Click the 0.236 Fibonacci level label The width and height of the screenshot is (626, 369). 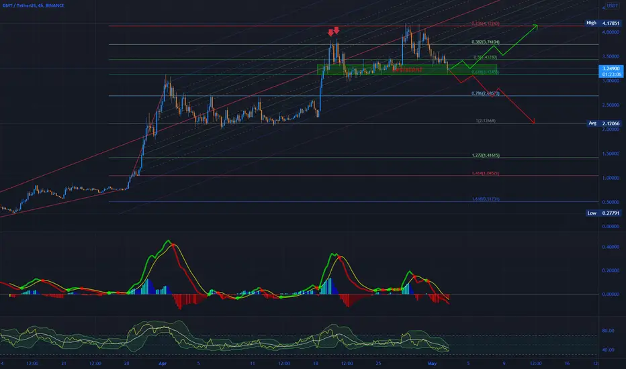pos(485,23)
